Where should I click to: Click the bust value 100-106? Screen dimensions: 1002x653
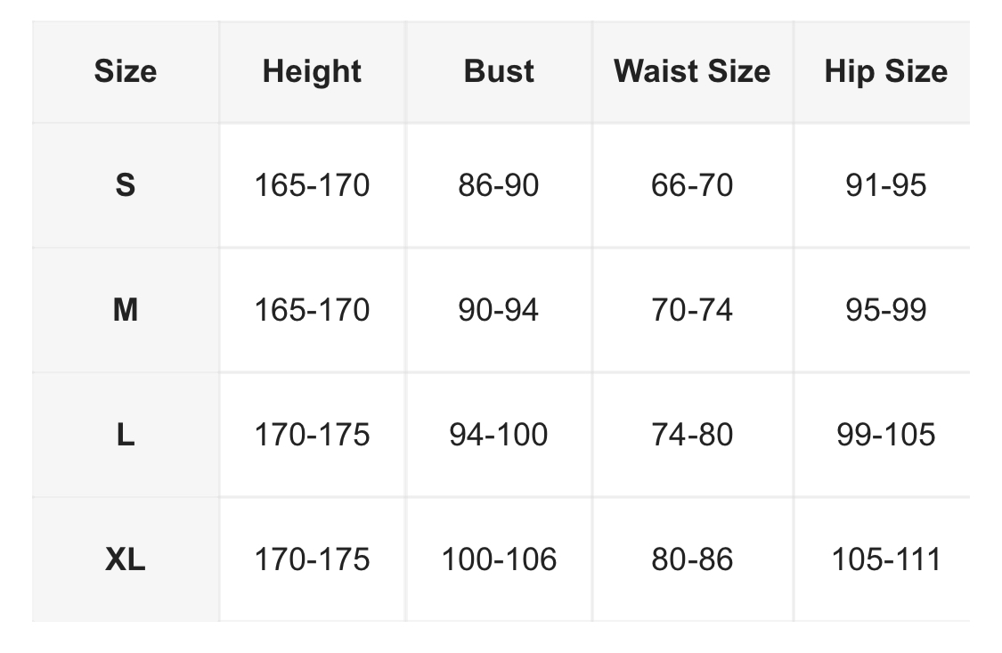pyautogui.click(x=499, y=559)
